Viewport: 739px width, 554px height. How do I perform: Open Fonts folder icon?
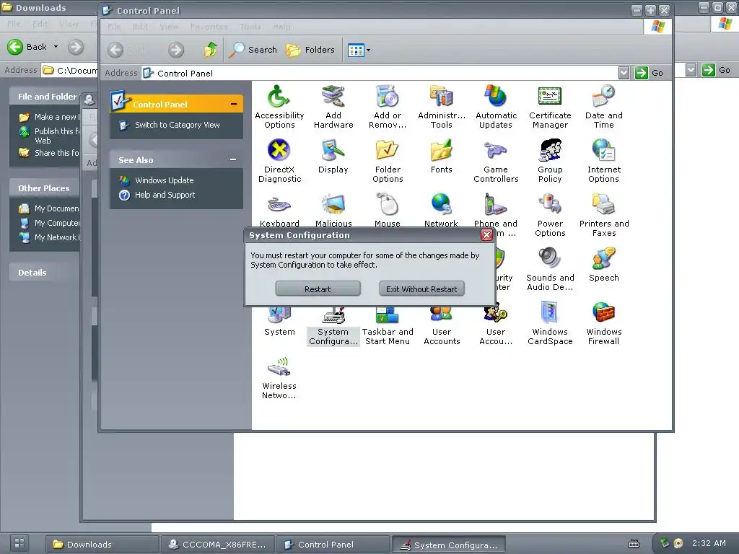pos(441,157)
